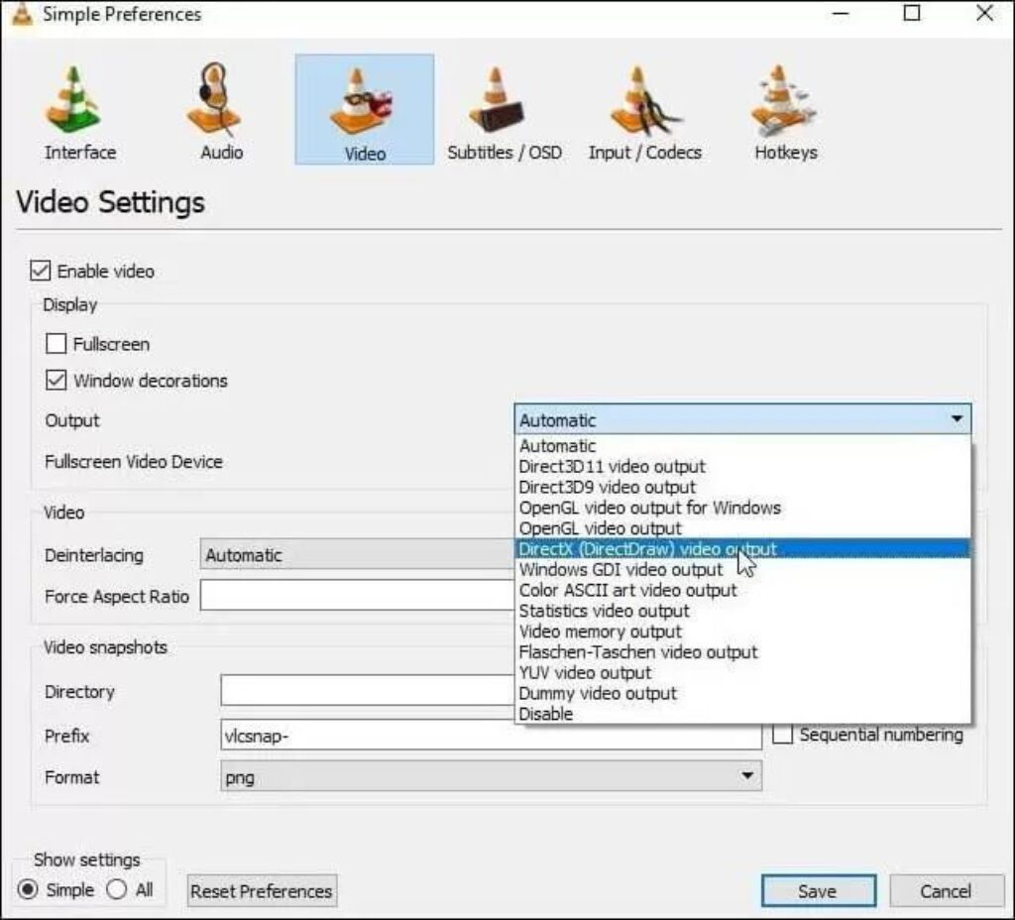This screenshot has width=1015, height=920.
Task: Pick Flaschen-Taschen video output
Action: pos(742,652)
